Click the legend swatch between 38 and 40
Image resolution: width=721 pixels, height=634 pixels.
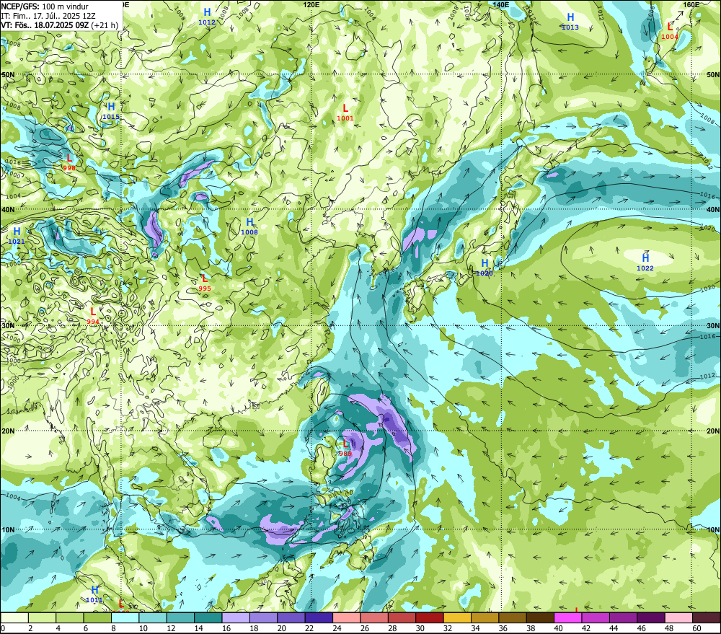tap(540, 617)
